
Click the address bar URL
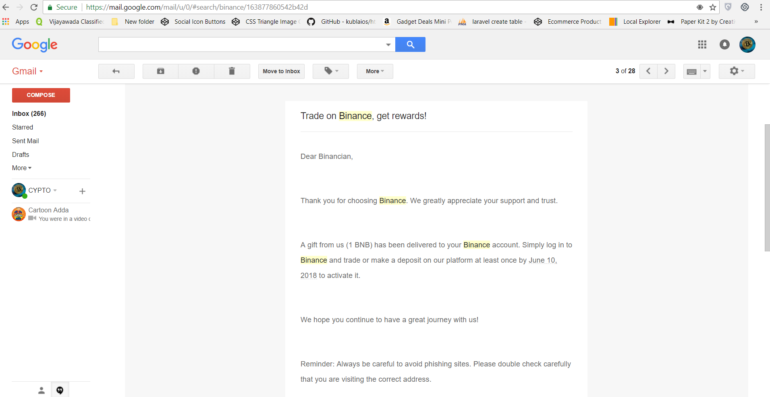point(197,7)
